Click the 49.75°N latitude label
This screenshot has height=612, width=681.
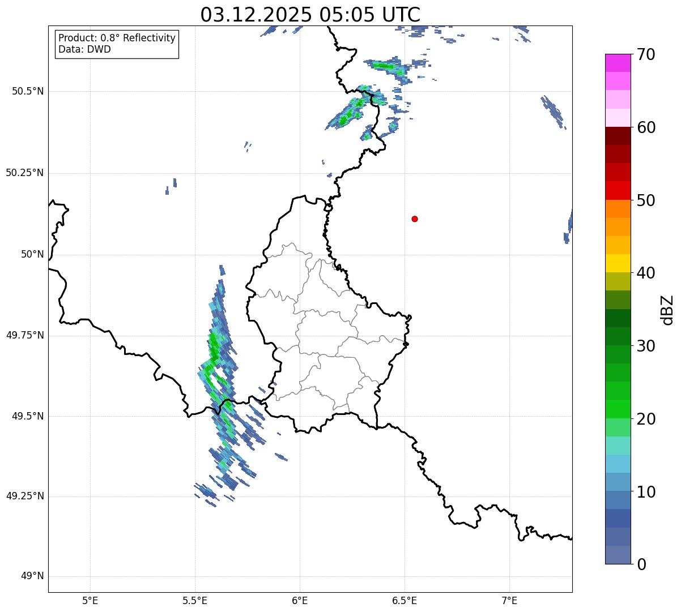click(x=25, y=335)
